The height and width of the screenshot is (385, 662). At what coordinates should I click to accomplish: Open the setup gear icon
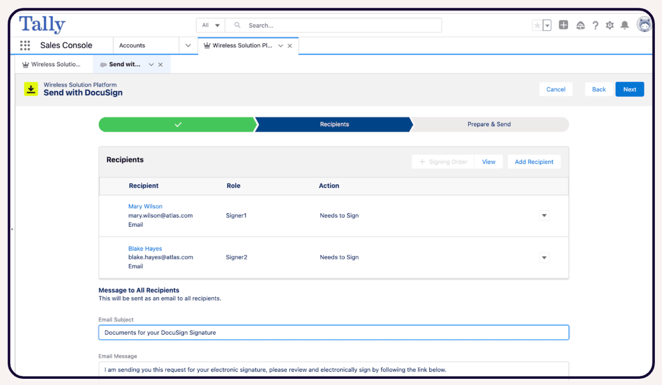click(610, 25)
